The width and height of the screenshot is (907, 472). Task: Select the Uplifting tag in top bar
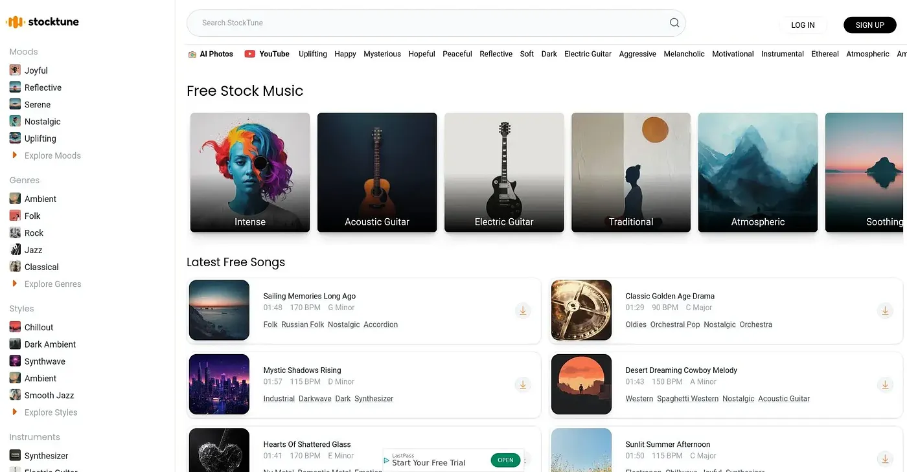point(313,54)
